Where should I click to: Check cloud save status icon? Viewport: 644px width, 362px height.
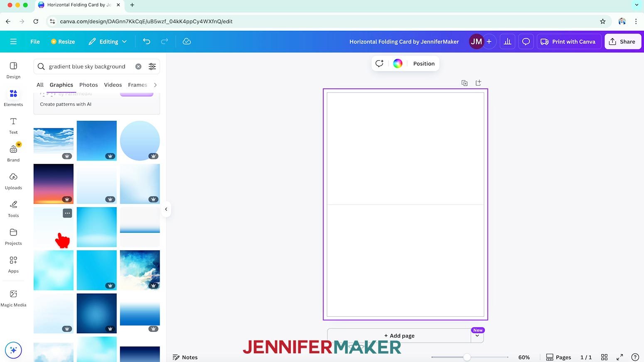[x=187, y=41]
